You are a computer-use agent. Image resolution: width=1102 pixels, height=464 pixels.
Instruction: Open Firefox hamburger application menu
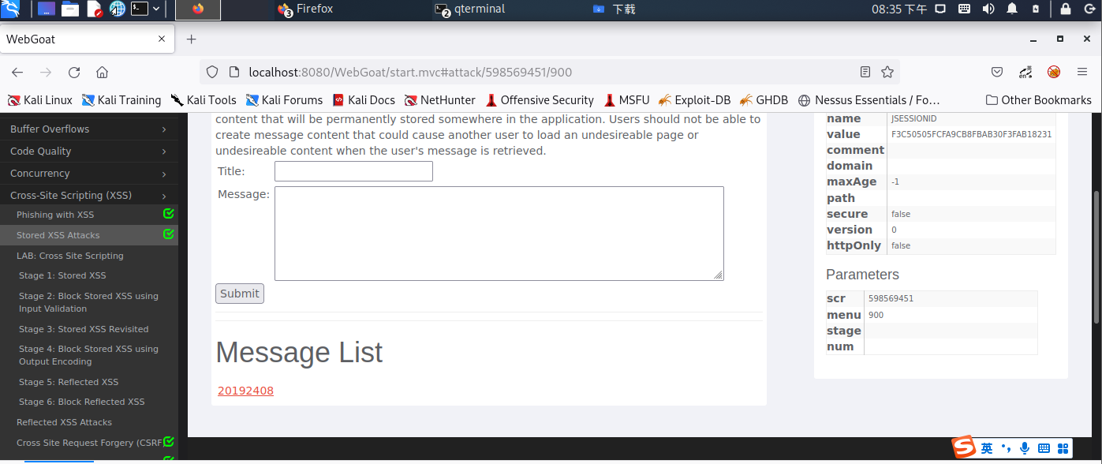coord(1081,72)
